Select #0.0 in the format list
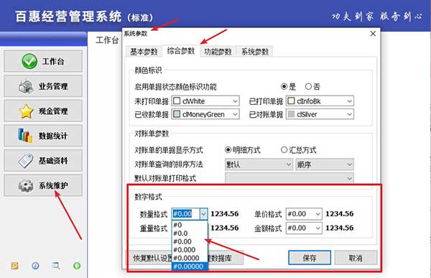The width and height of the screenshot is (431, 278). tap(190, 233)
